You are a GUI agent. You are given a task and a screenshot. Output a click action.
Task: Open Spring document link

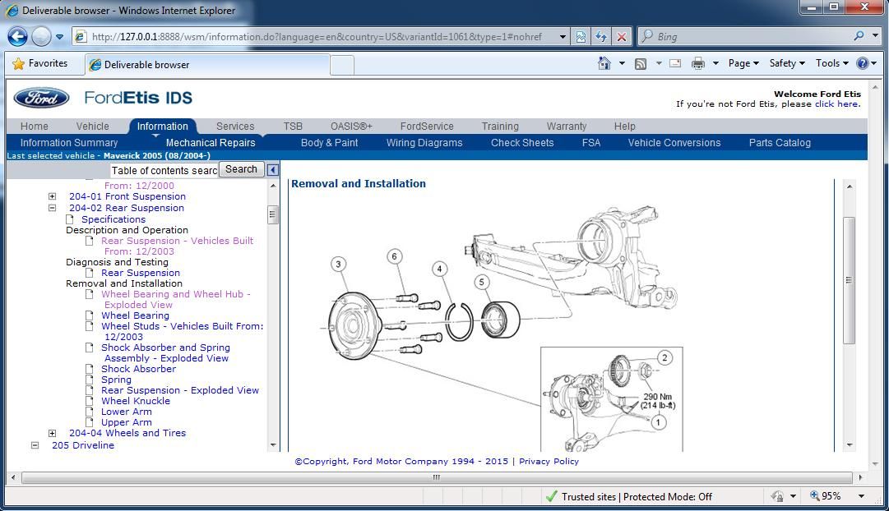(x=116, y=380)
